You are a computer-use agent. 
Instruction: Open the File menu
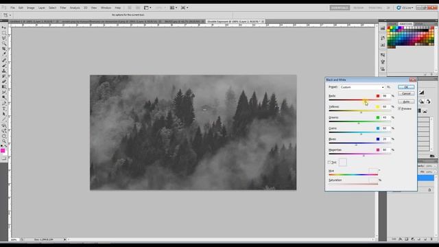point(12,8)
